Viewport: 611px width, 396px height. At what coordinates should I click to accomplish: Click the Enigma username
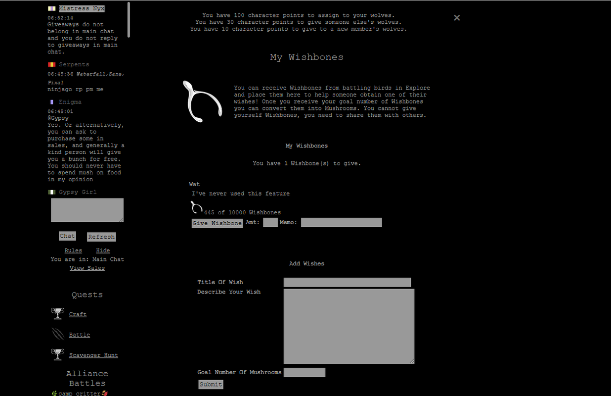70,102
